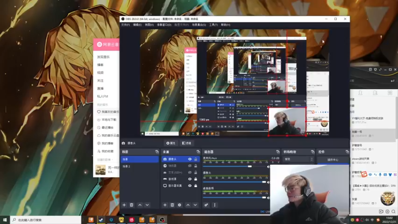This screenshot has height=224, width=398.
Task: Toggle visibility of 浏览器 source
Action: tap(190, 166)
